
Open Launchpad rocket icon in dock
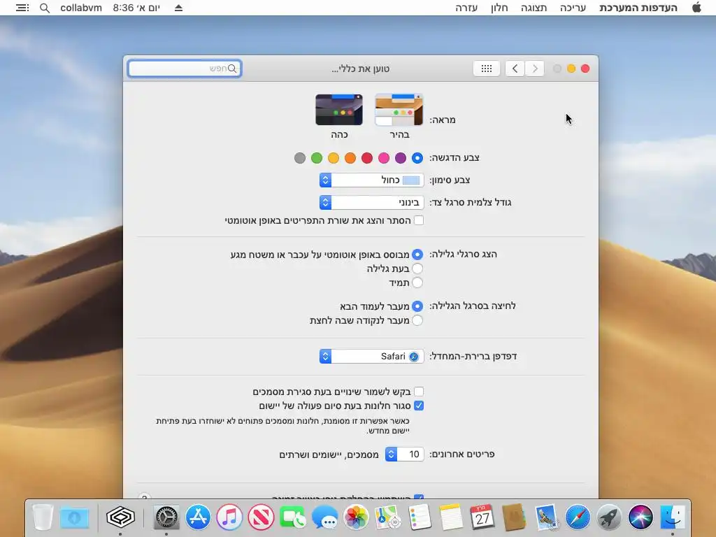[x=609, y=517]
